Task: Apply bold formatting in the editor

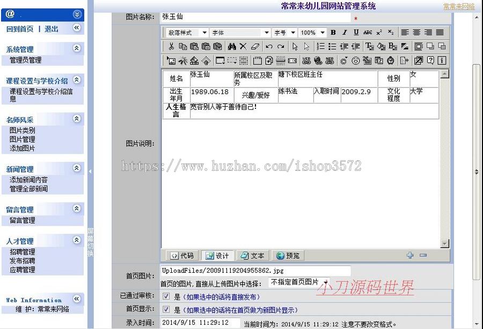Action: point(333,32)
